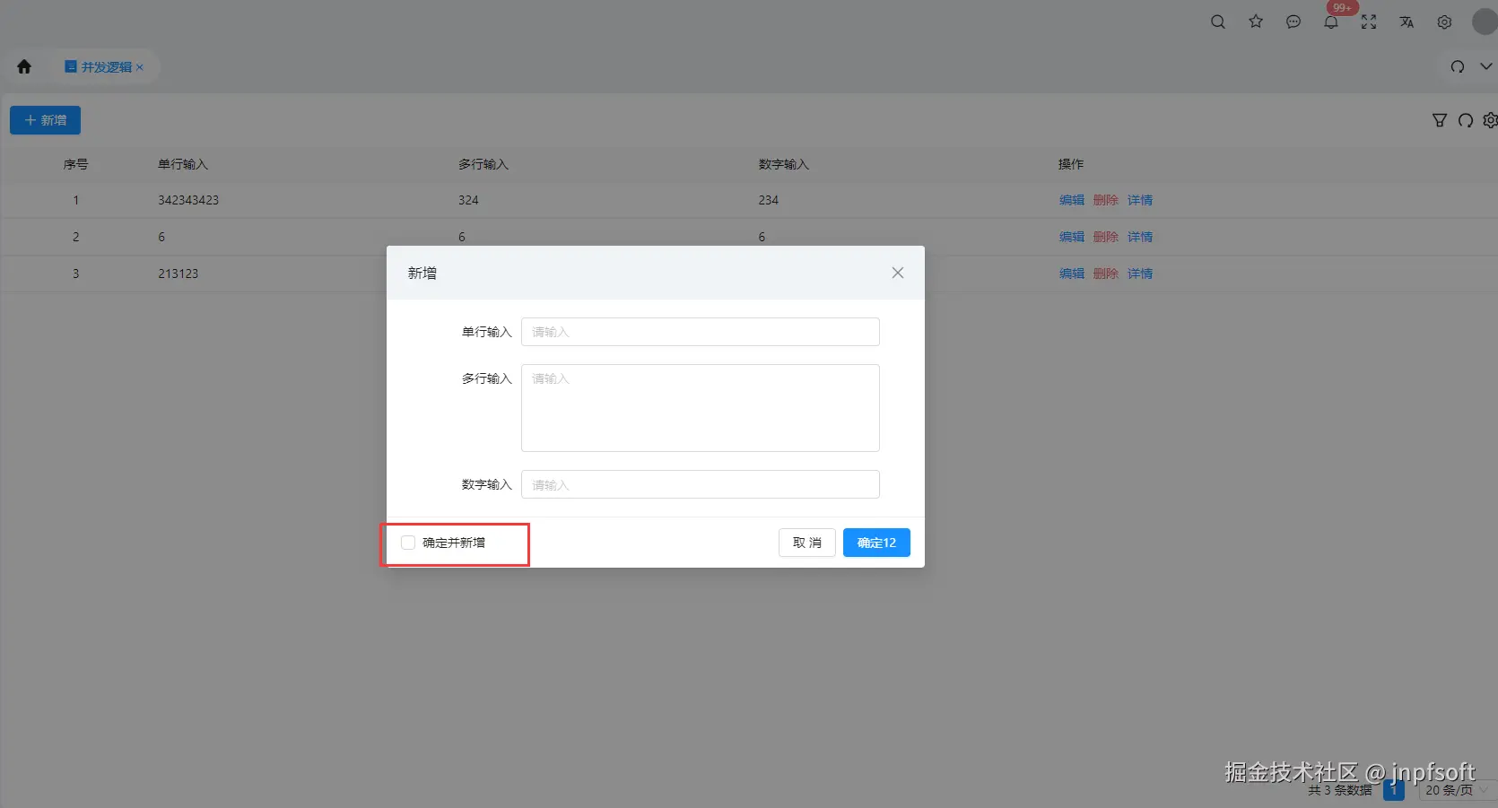1498x808 pixels.
Task: View row 2 details via 详情
Action: [1140, 237]
